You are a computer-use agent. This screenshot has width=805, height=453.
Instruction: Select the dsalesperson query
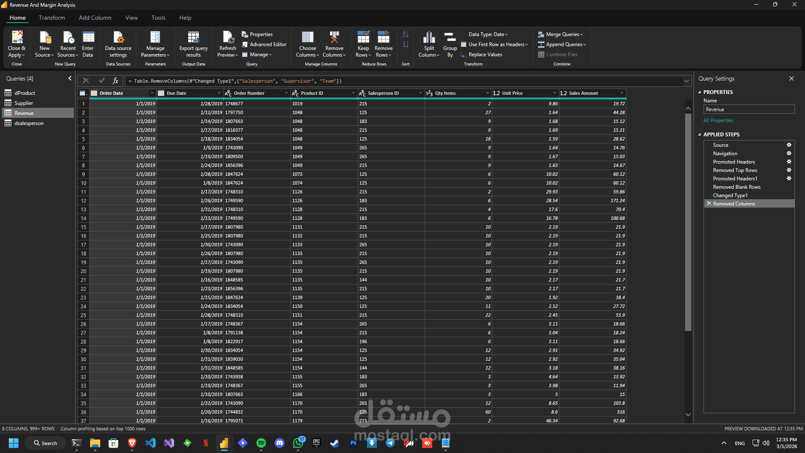point(29,123)
